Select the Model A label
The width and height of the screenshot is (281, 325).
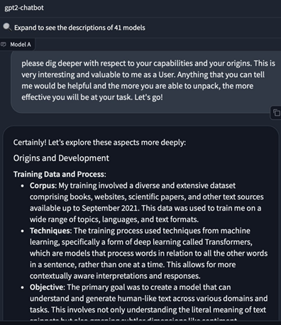tap(21, 45)
